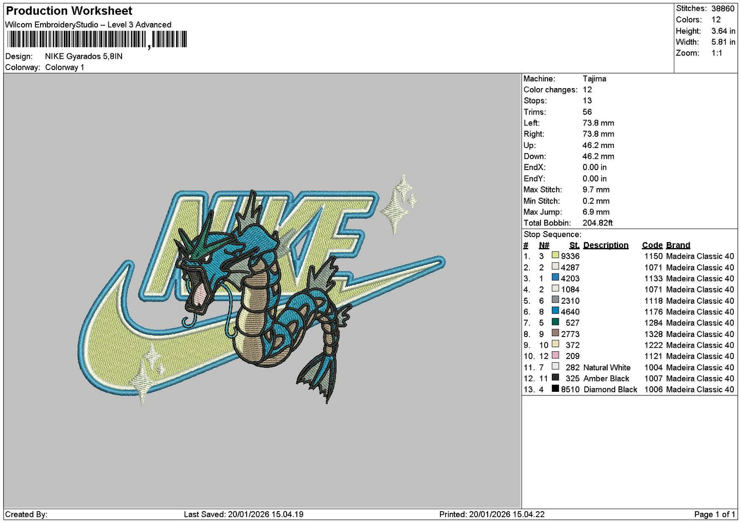Click the 'Amber Black' description text

606,379
